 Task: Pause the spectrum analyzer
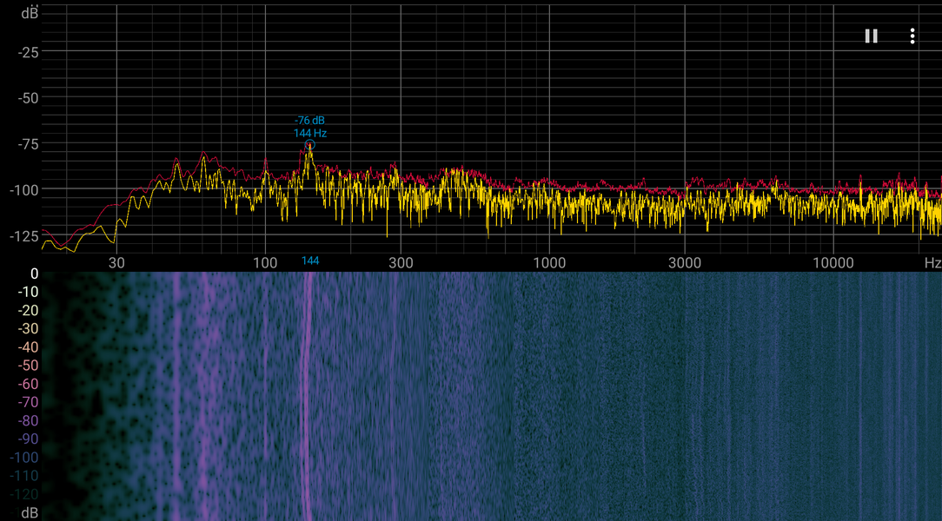[x=871, y=36]
